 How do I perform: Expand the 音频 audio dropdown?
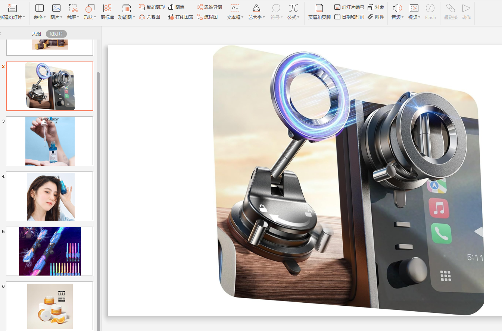(x=397, y=17)
